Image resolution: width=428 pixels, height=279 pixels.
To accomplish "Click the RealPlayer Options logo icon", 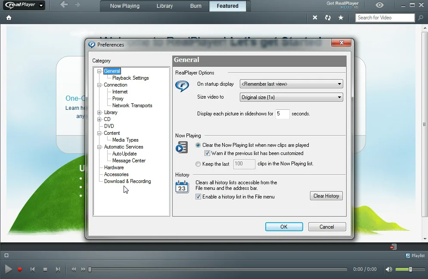I will click(182, 86).
